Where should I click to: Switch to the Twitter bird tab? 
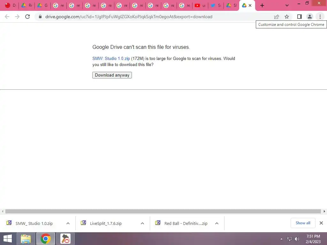point(216,6)
